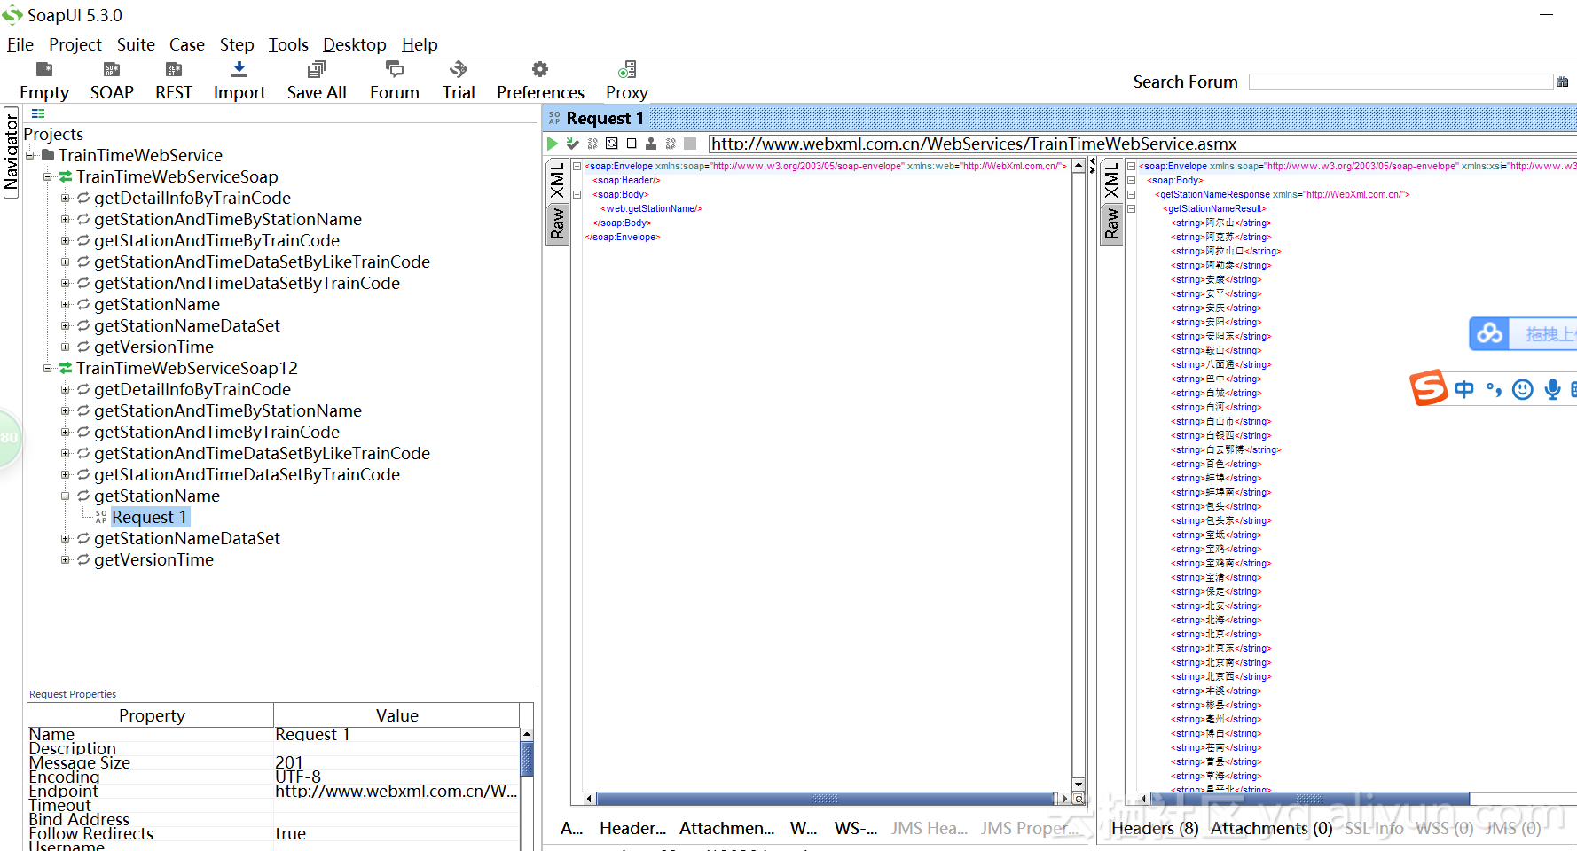
Task: Click the Sogou input method S logo
Action: click(x=1429, y=388)
